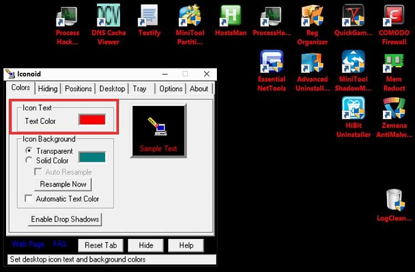Image resolution: width=415 pixels, height=272 pixels.
Task: Click the Sample Text label in preview
Action: point(158,148)
